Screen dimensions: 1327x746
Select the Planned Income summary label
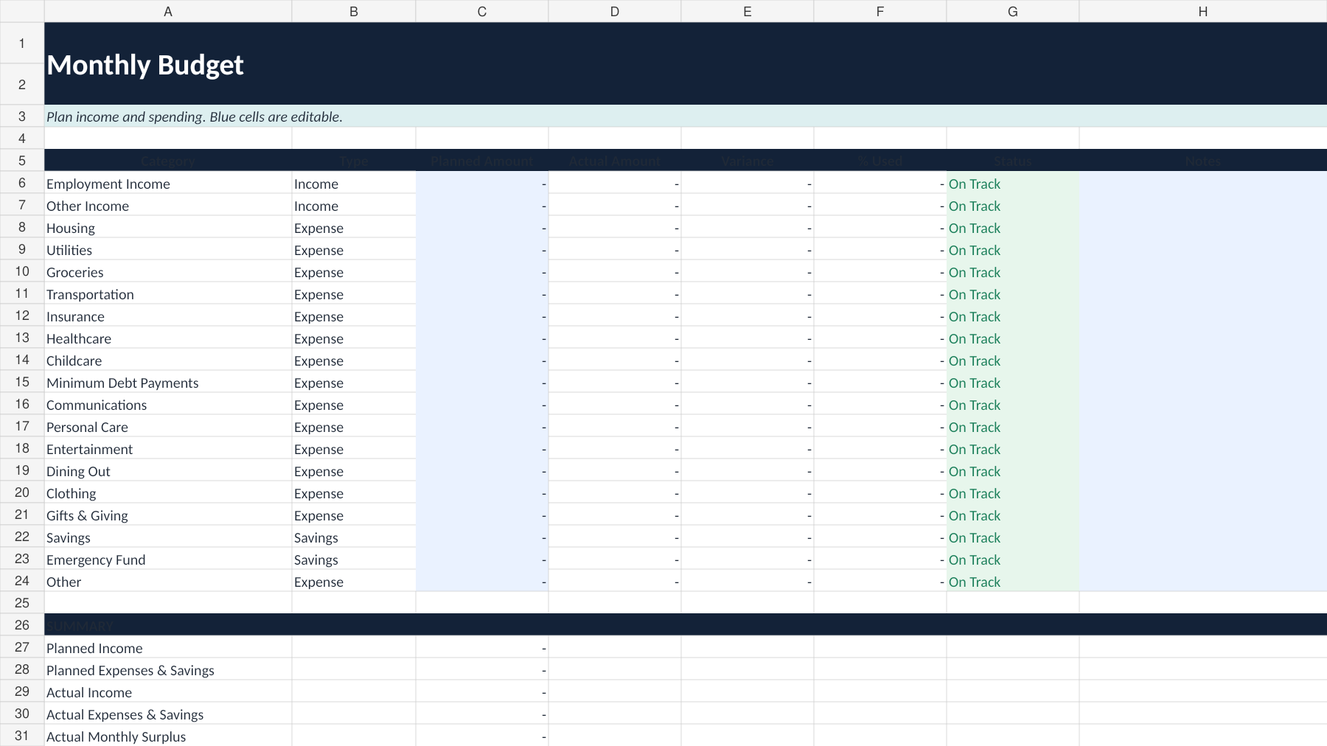(168, 647)
